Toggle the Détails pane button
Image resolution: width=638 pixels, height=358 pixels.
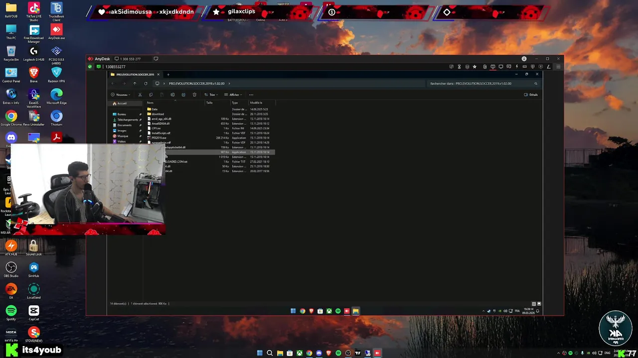tap(531, 94)
